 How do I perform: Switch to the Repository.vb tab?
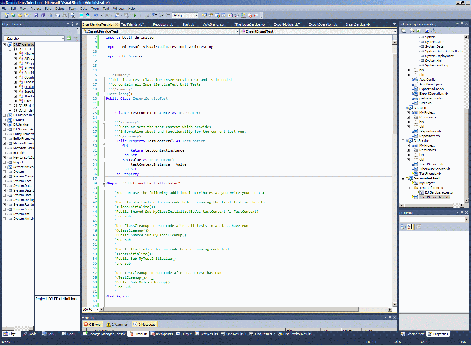click(163, 24)
